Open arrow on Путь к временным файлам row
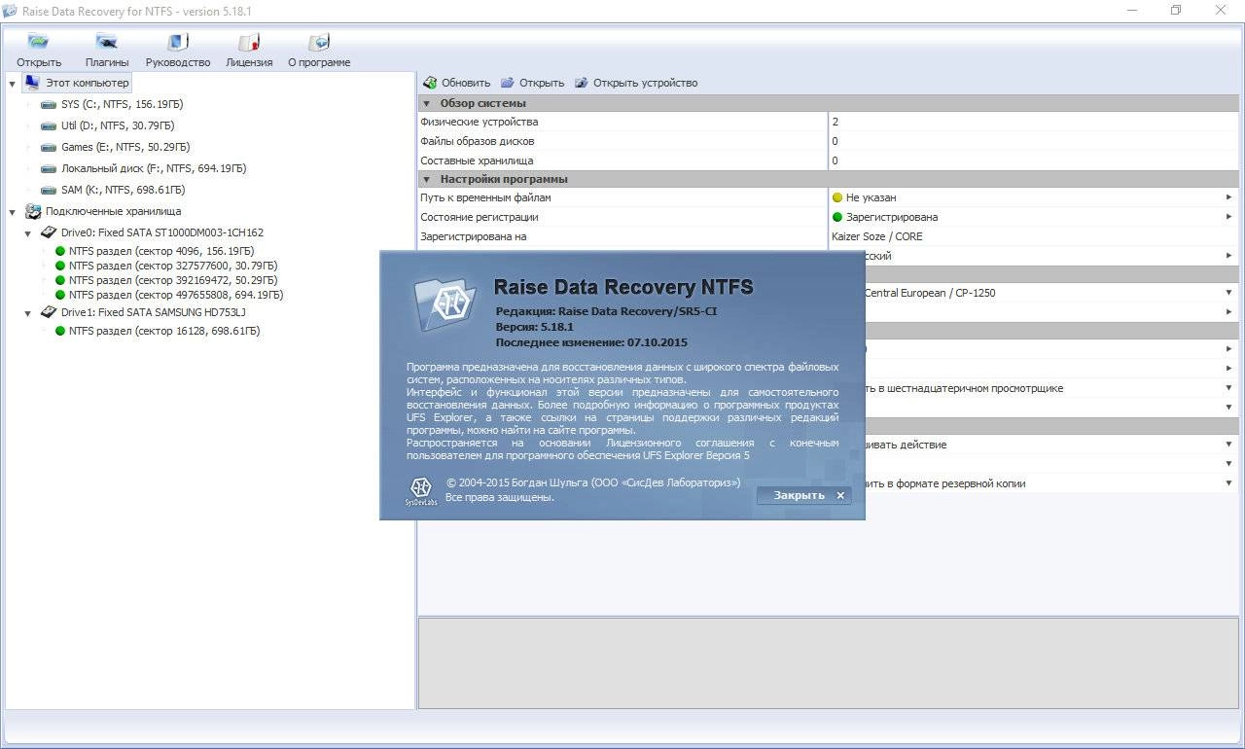 1229,197
